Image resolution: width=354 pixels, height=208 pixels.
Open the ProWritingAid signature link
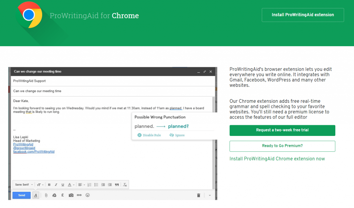coord(23,144)
